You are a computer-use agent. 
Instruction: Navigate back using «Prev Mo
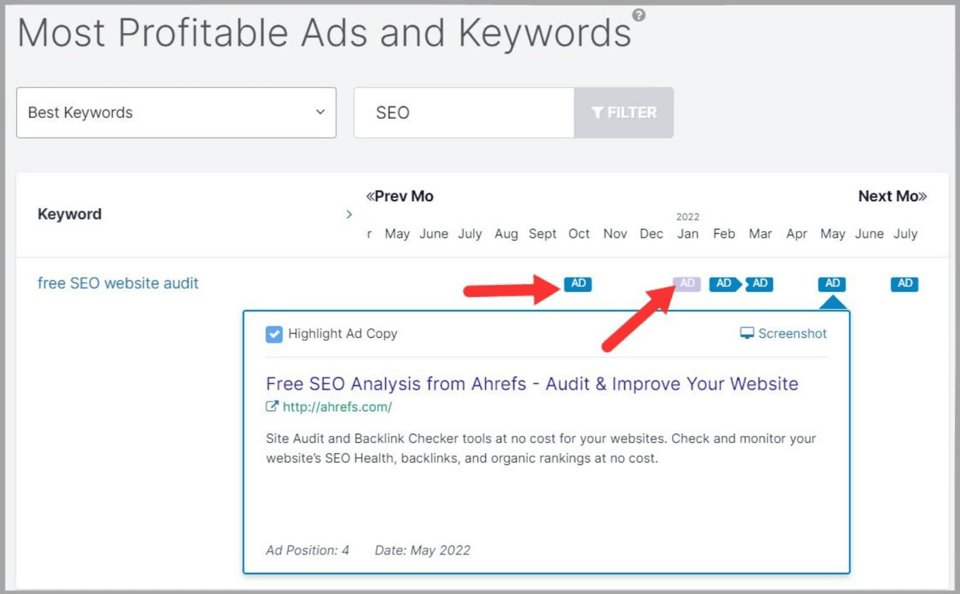coord(400,196)
